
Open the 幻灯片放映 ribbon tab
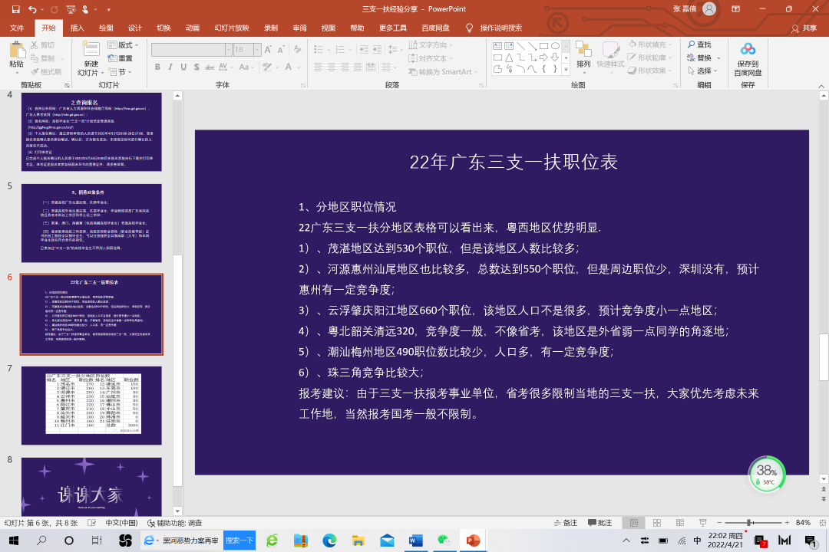(x=230, y=27)
